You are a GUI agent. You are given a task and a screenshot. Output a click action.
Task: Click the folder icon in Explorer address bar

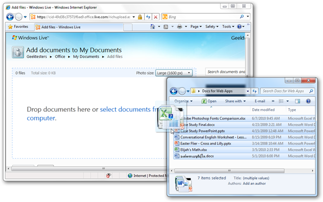193,91
